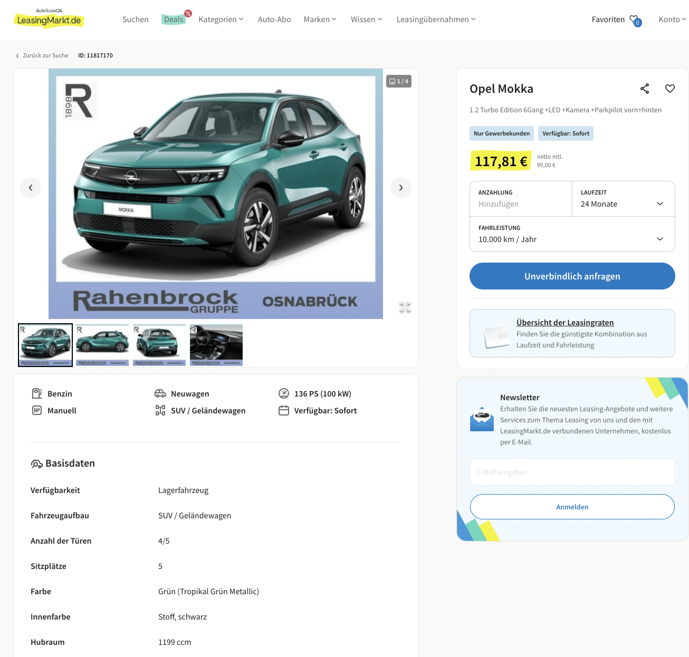Image resolution: width=689 pixels, height=657 pixels.
Task: Click the Neuwagen car icon
Action: point(160,393)
